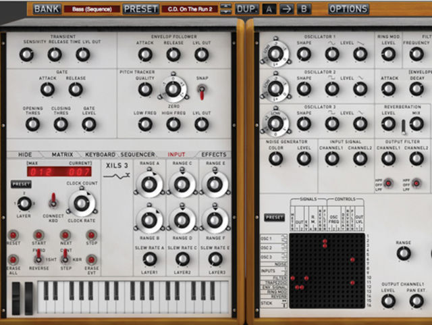Screen dimensions: 432x325
Task: Switch to the HIDE tab
Action: (x=25, y=155)
